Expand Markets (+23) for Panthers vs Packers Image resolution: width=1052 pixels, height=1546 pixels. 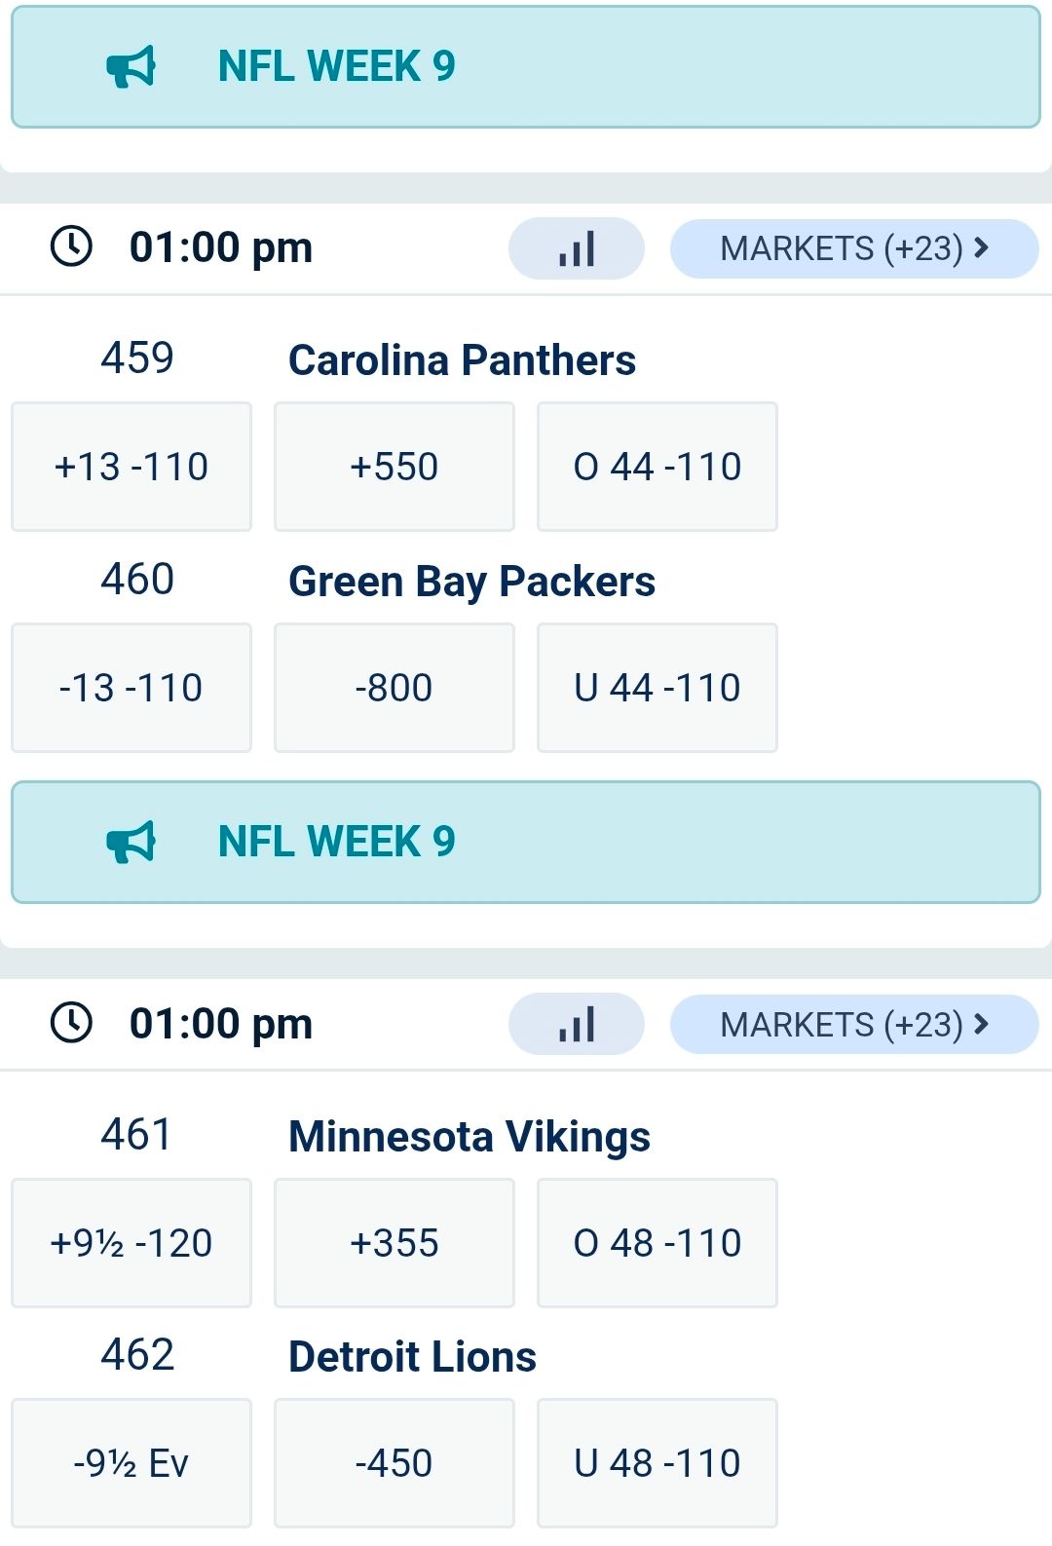(x=853, y=248)
